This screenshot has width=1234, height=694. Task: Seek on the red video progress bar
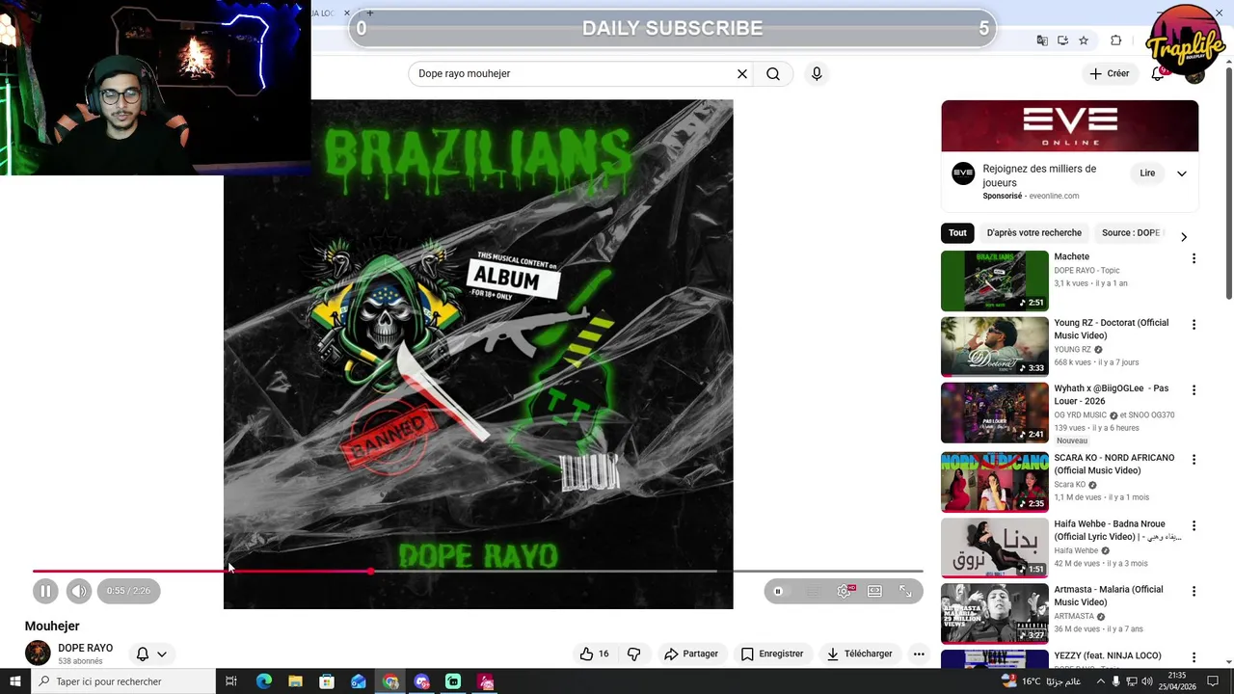click(477, 572)
